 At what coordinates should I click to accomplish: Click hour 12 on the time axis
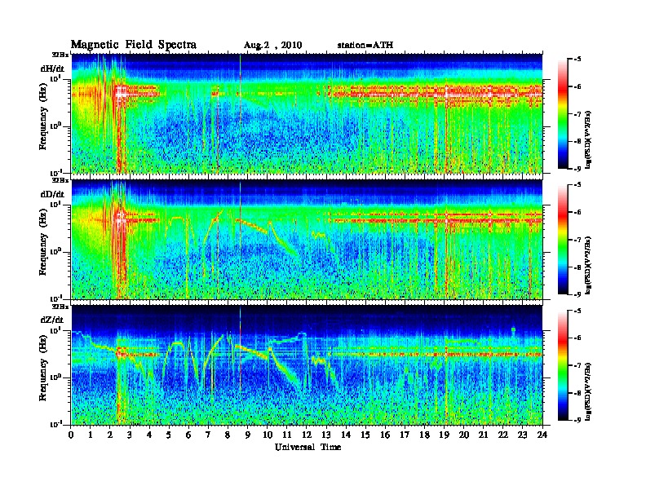click(x=307, y=435)
